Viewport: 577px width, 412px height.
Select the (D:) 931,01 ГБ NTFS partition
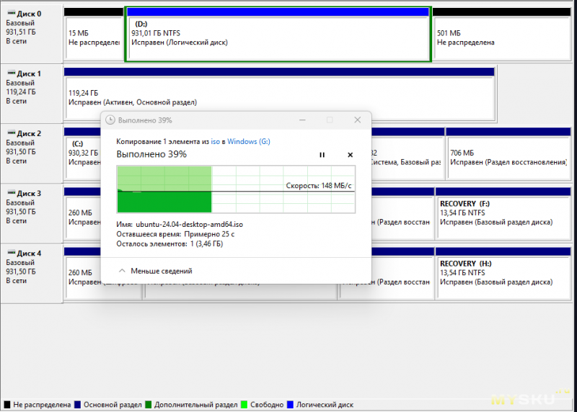(278, 37)
